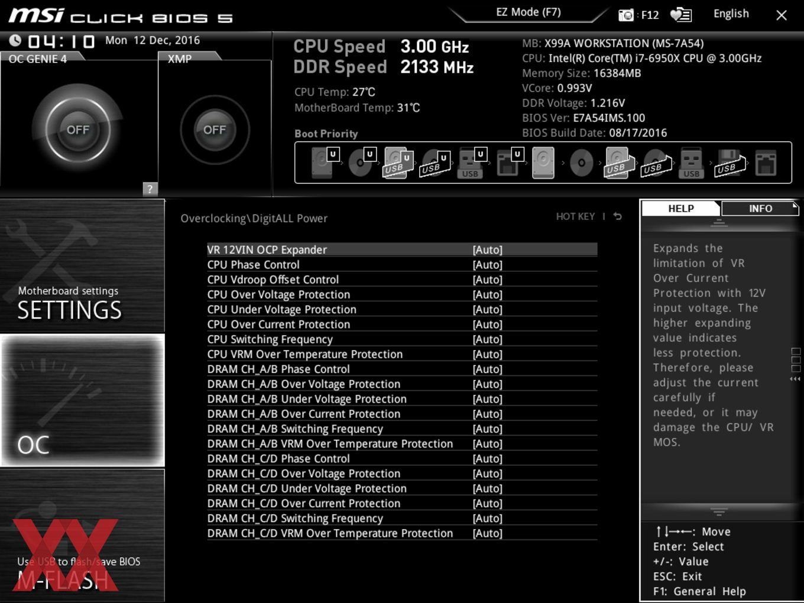Select legacy USB CD/DVD boot device
Viewport: 804px width, 603px height.
(x=656, y=163)
